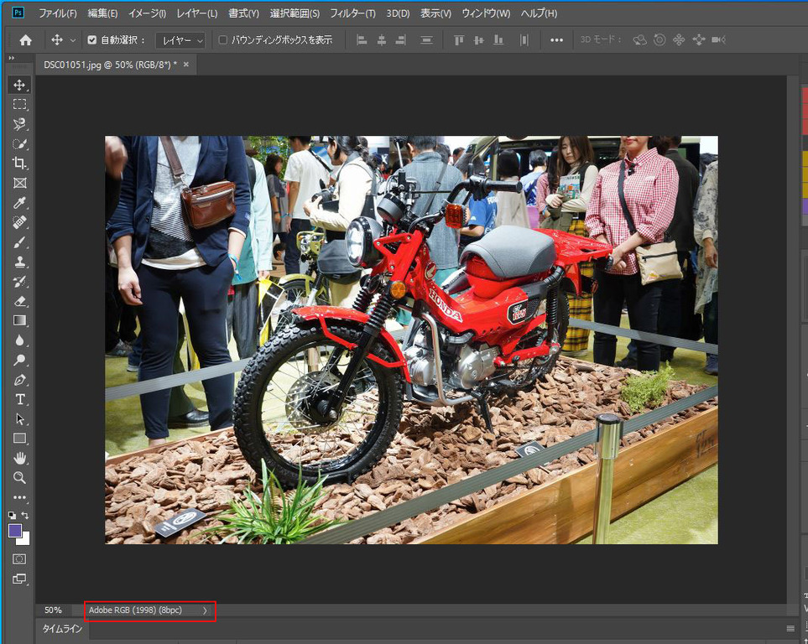Select the Blur tool
The height and width of the screenshot is (644, 808).
coord(19,340)
